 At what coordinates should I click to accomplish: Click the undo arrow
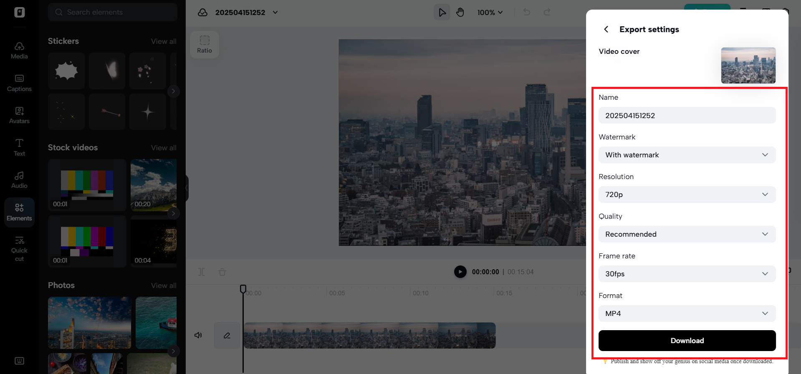(527, 13)
